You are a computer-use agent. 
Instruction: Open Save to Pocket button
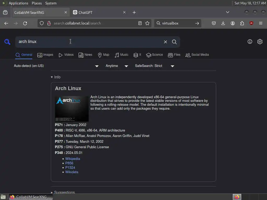214,23
